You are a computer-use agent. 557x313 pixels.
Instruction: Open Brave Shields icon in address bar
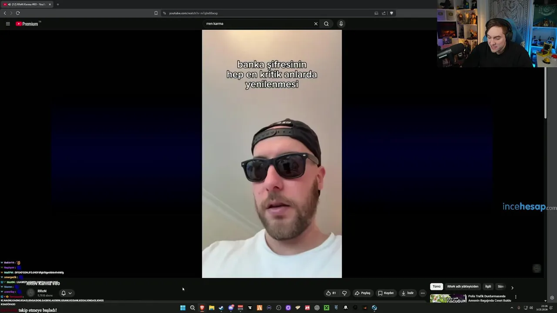tap(391, 13)
